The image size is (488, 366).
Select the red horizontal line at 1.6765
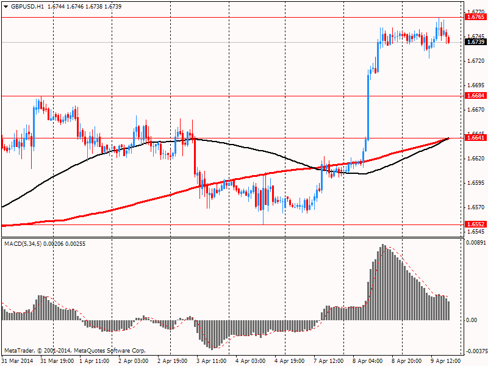(232, 18)
